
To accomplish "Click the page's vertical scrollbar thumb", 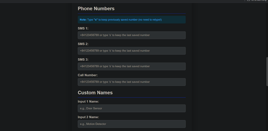I will pyautogui.click(x=267, y=71).
